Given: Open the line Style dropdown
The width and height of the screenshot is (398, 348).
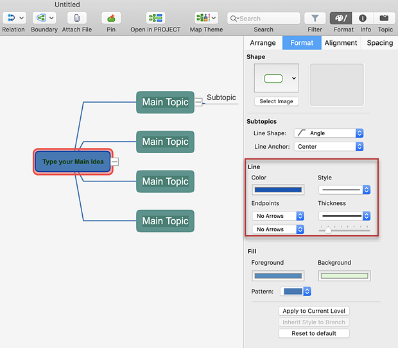Looking at the screenshot, I should (x=344, y=190).
